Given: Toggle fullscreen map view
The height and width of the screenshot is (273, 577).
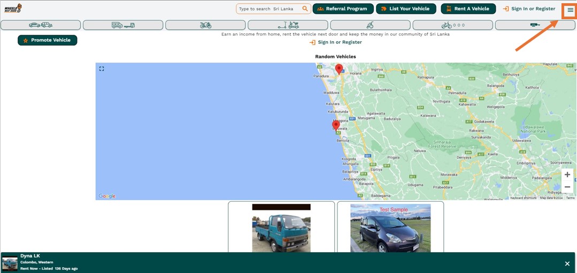Looking at the screenshot, I should coord(102,69).
